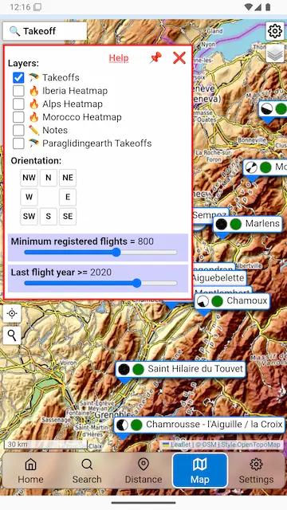Click the wind rose icon on Marlens
The image size is (287, 510).
pos(222,224)
